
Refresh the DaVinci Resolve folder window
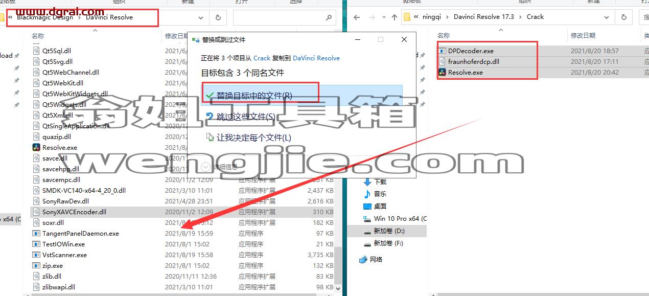tap(218, 17)
